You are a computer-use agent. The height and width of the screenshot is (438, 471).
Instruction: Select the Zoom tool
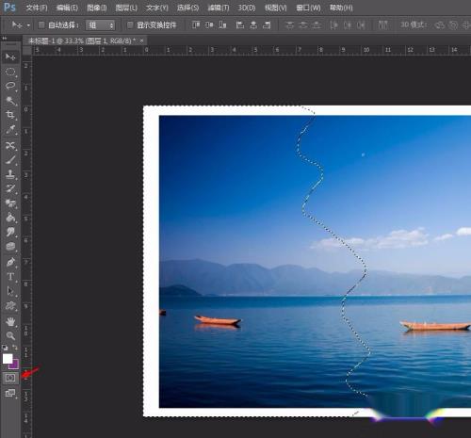[10, 335]
